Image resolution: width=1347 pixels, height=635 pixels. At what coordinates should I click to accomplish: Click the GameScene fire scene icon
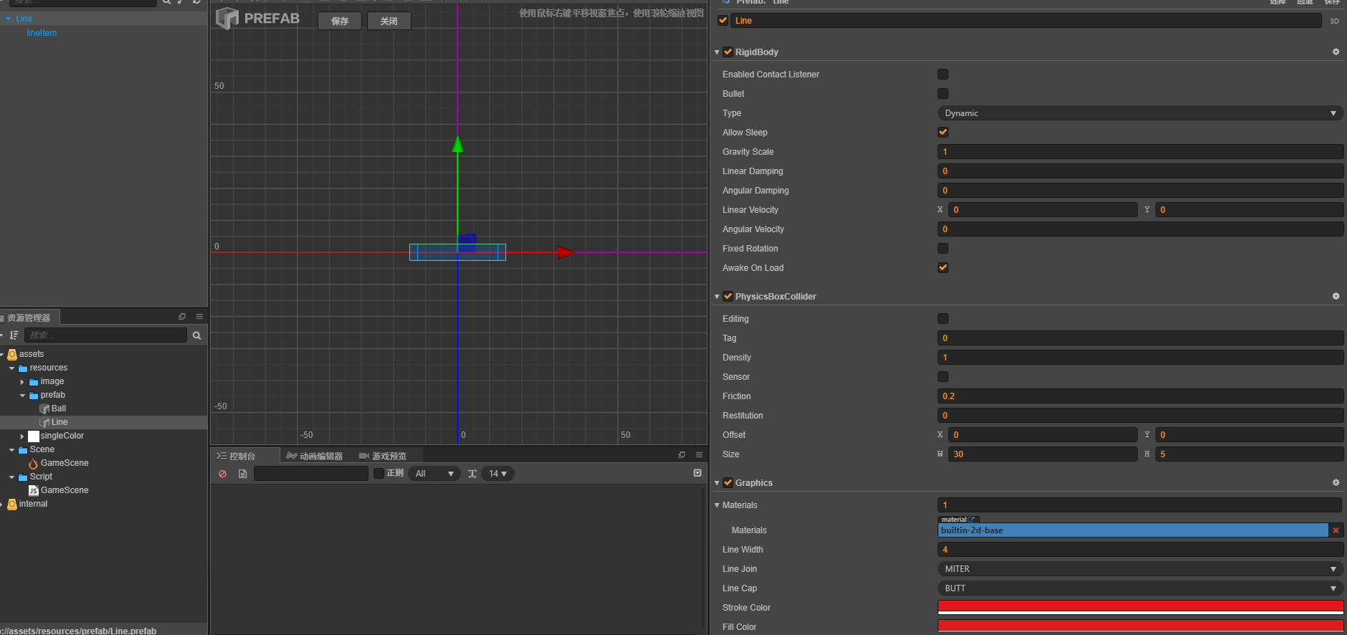[x=33, y=464]
